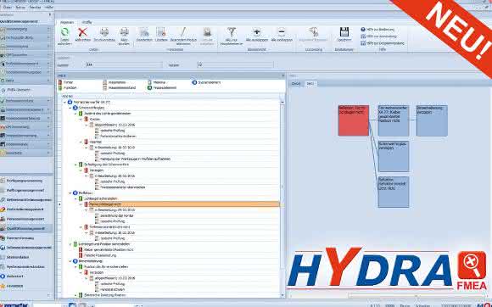Close the FMEA tree panel with X
This screenshot has width=492, height=307.
pyautogui.click(x=283, y=75)
